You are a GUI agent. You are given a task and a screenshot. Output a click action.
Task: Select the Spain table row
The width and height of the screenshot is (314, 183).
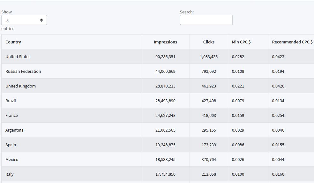(x=158, y=145)
